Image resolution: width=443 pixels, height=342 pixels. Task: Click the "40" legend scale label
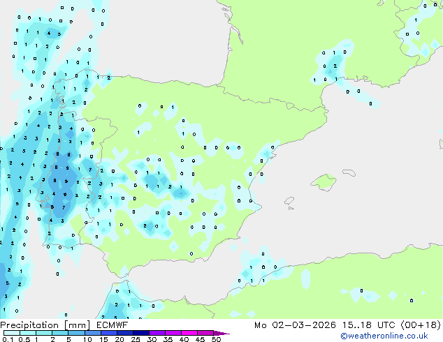coord(184,339)
